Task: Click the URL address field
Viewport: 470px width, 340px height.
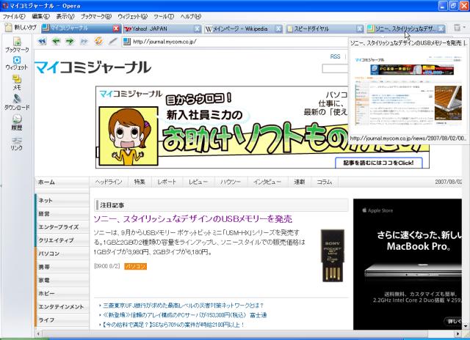Action: point(236,42)
